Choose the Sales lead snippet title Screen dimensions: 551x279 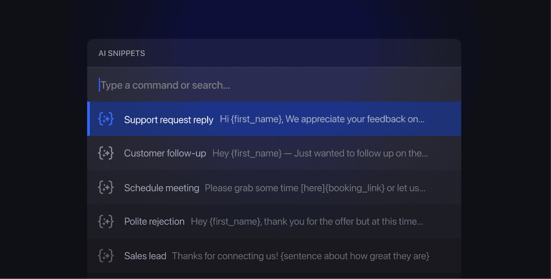pos(145,256)
